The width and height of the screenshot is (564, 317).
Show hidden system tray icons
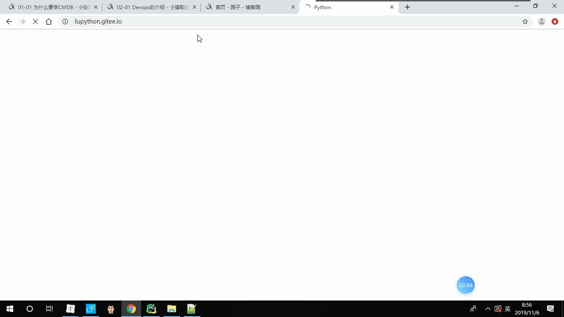(x=488, y=309)
